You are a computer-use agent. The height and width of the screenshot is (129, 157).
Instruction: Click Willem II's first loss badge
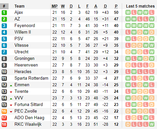[x=128, y=32]
